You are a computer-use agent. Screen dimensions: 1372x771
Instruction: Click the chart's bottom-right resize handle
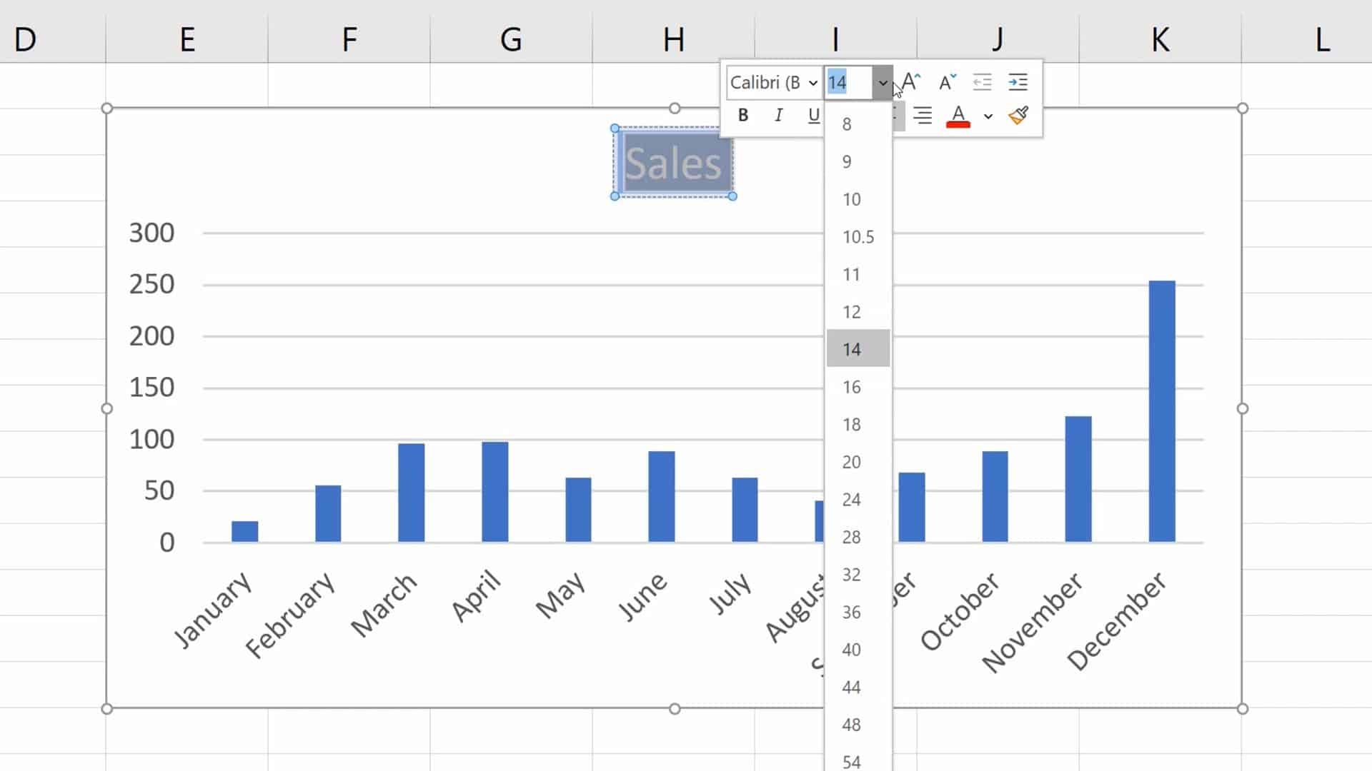1243,709
